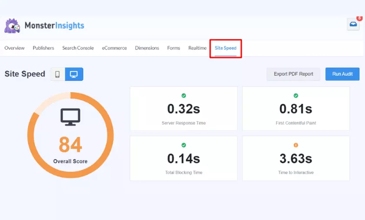Click the Site Speed page heading
The width and height of the screenshot is (365, 220).
tap(25, 74)
